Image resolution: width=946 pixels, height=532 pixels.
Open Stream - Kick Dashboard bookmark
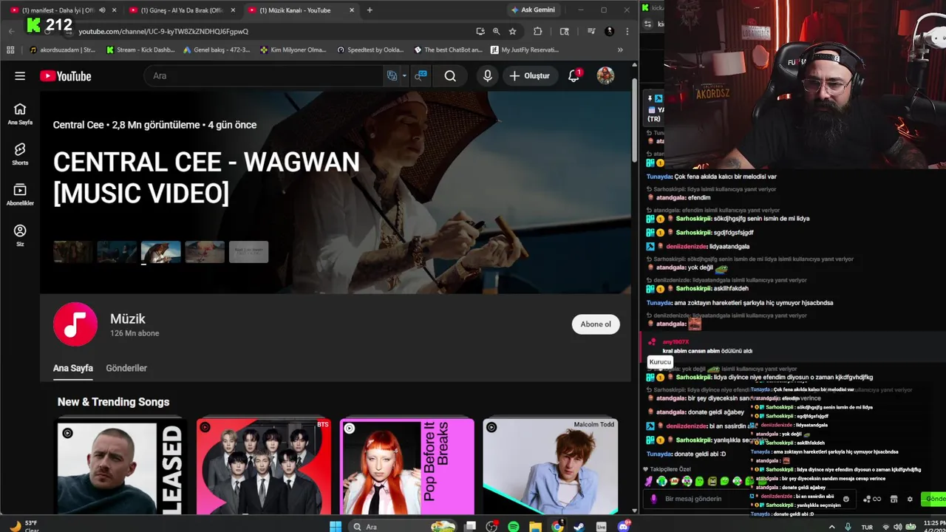coord(140,50)
